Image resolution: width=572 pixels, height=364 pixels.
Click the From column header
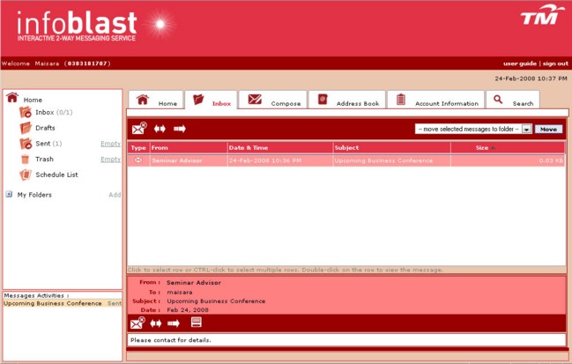pyautogui.click(x=189, y=148)
